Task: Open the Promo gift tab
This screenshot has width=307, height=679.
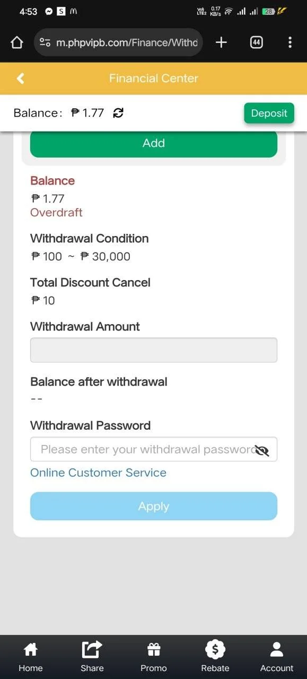Action: [x=154, y=657]
